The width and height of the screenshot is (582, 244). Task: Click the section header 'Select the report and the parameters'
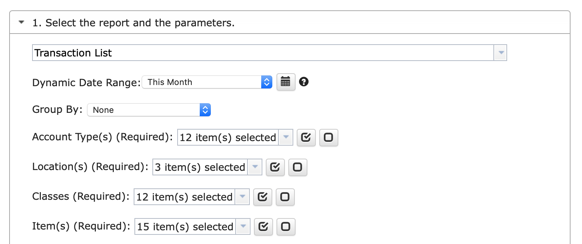tap(133, 23)
